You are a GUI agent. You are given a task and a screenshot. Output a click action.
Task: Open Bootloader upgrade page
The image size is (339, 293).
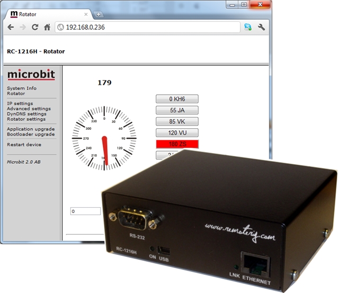pos(31,134)
